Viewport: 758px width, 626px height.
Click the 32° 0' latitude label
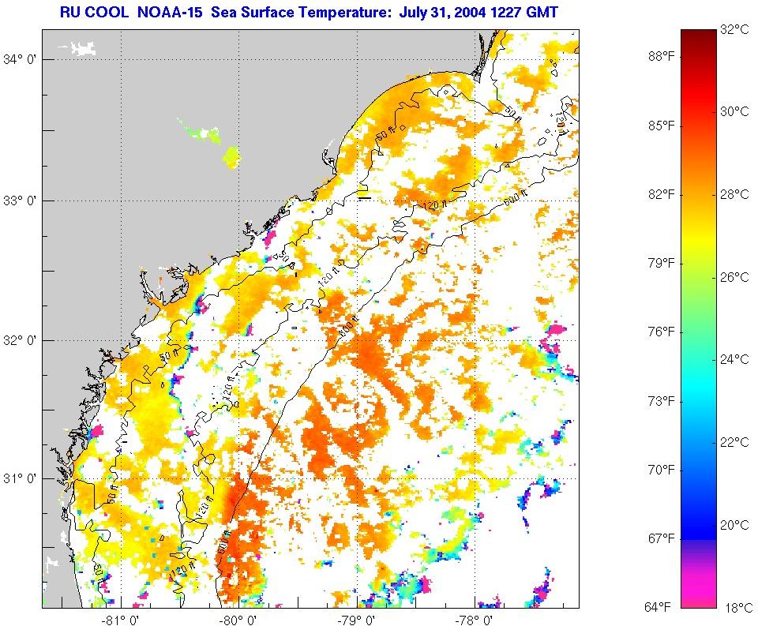click(20, 340)
